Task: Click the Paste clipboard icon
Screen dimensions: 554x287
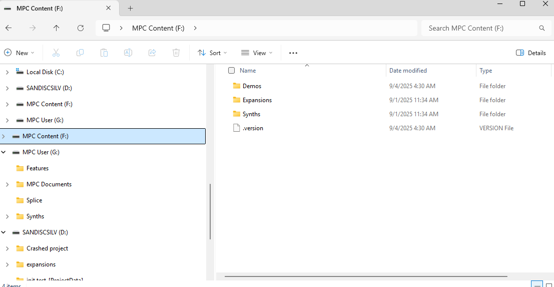Action: pyautogui.click(x=104, y=53)
